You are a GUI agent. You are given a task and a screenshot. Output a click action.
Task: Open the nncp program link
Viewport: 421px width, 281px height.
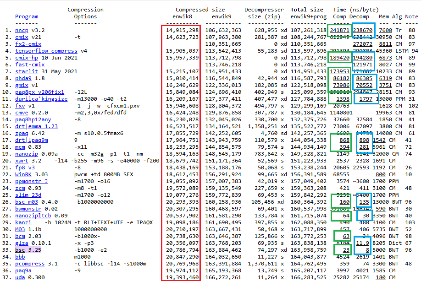tap(22, 30)
